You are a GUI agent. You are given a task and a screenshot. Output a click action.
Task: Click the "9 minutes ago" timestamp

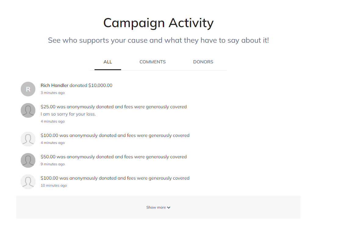coord(53,164)
